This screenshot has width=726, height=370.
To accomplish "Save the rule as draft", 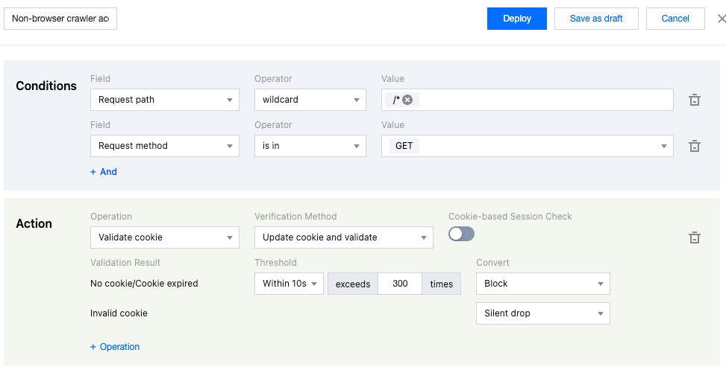I will click(x=596, y=19).
